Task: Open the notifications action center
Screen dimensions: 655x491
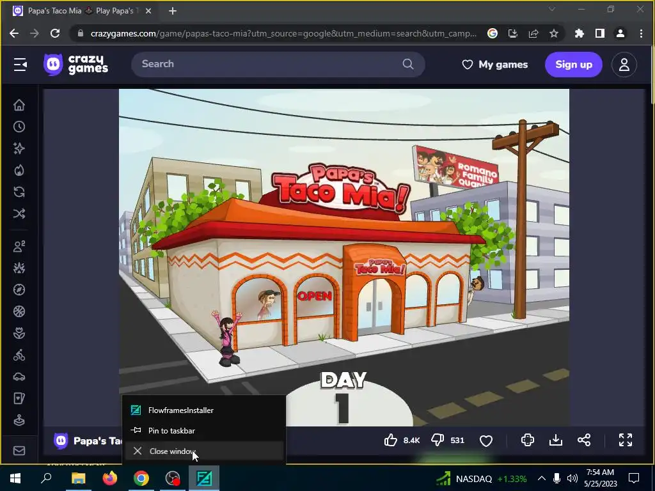Action: (634, 478)
